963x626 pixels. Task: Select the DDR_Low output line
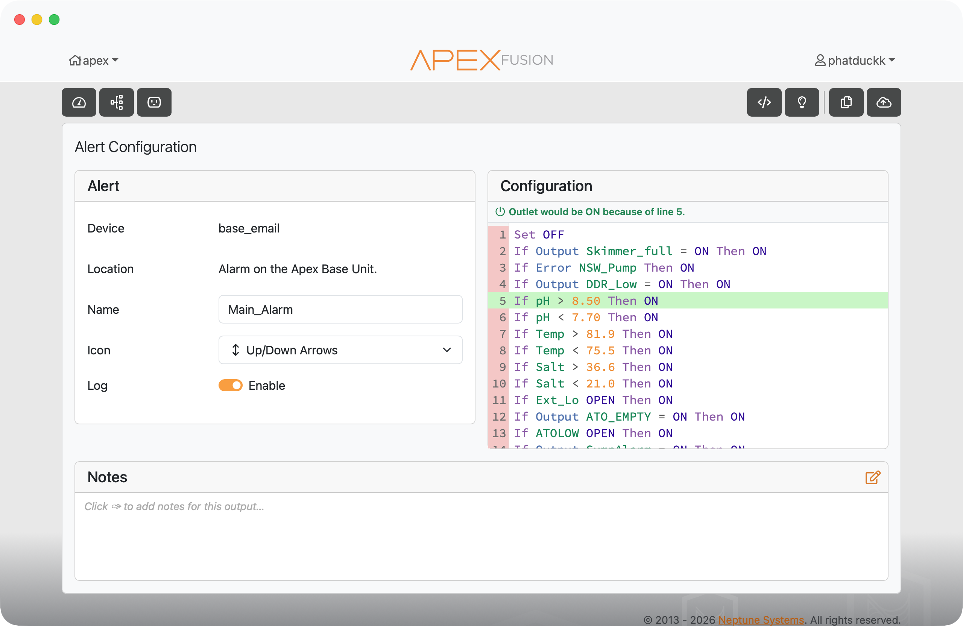point(688,284)
